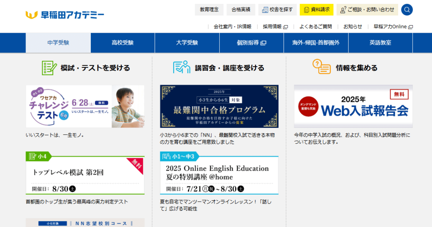Screen dimensions: 432x227
Task: Click the 小4 label icon
Action: click(x=32, y=156)
